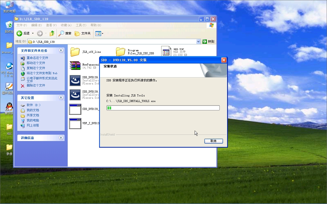Open the Views dropdown button in toolbar
The image size is (327, 204).
point(99,33)
